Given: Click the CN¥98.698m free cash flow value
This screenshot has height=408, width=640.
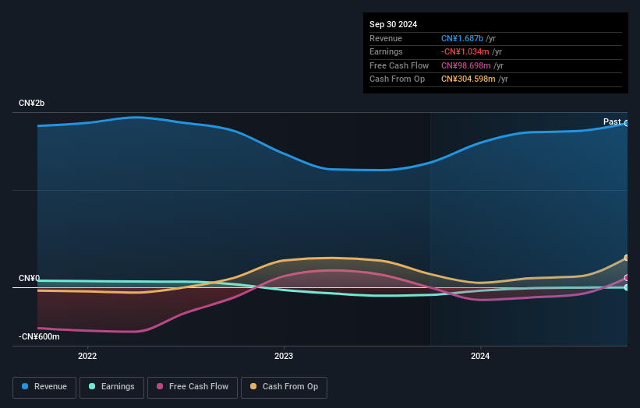Looking at the screenshot, I should click(x=465, y=65).
